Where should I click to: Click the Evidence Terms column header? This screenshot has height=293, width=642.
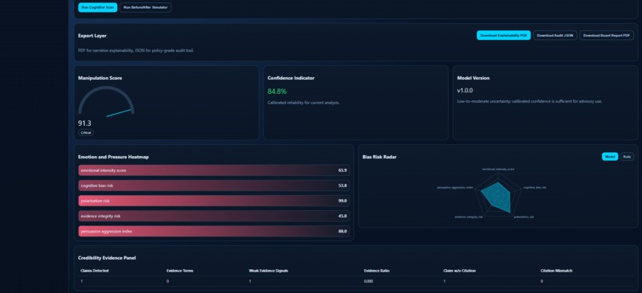(180, 271)
